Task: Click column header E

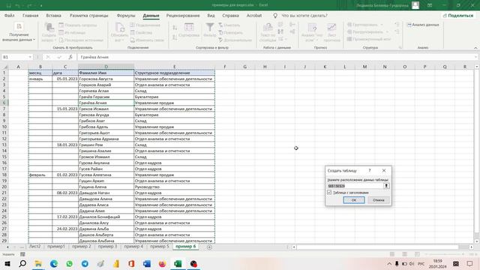Action: pyautogui.click(x=174, y=67)
